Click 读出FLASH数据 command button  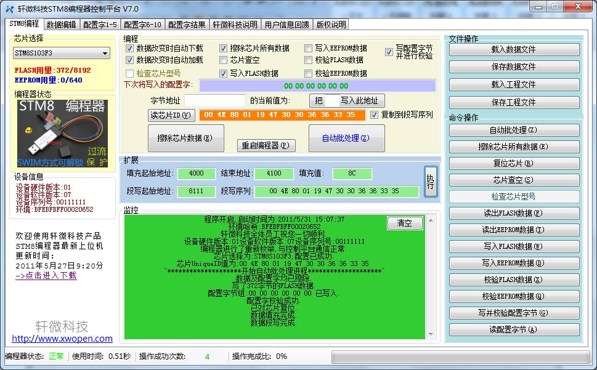(x=514, y=213)
